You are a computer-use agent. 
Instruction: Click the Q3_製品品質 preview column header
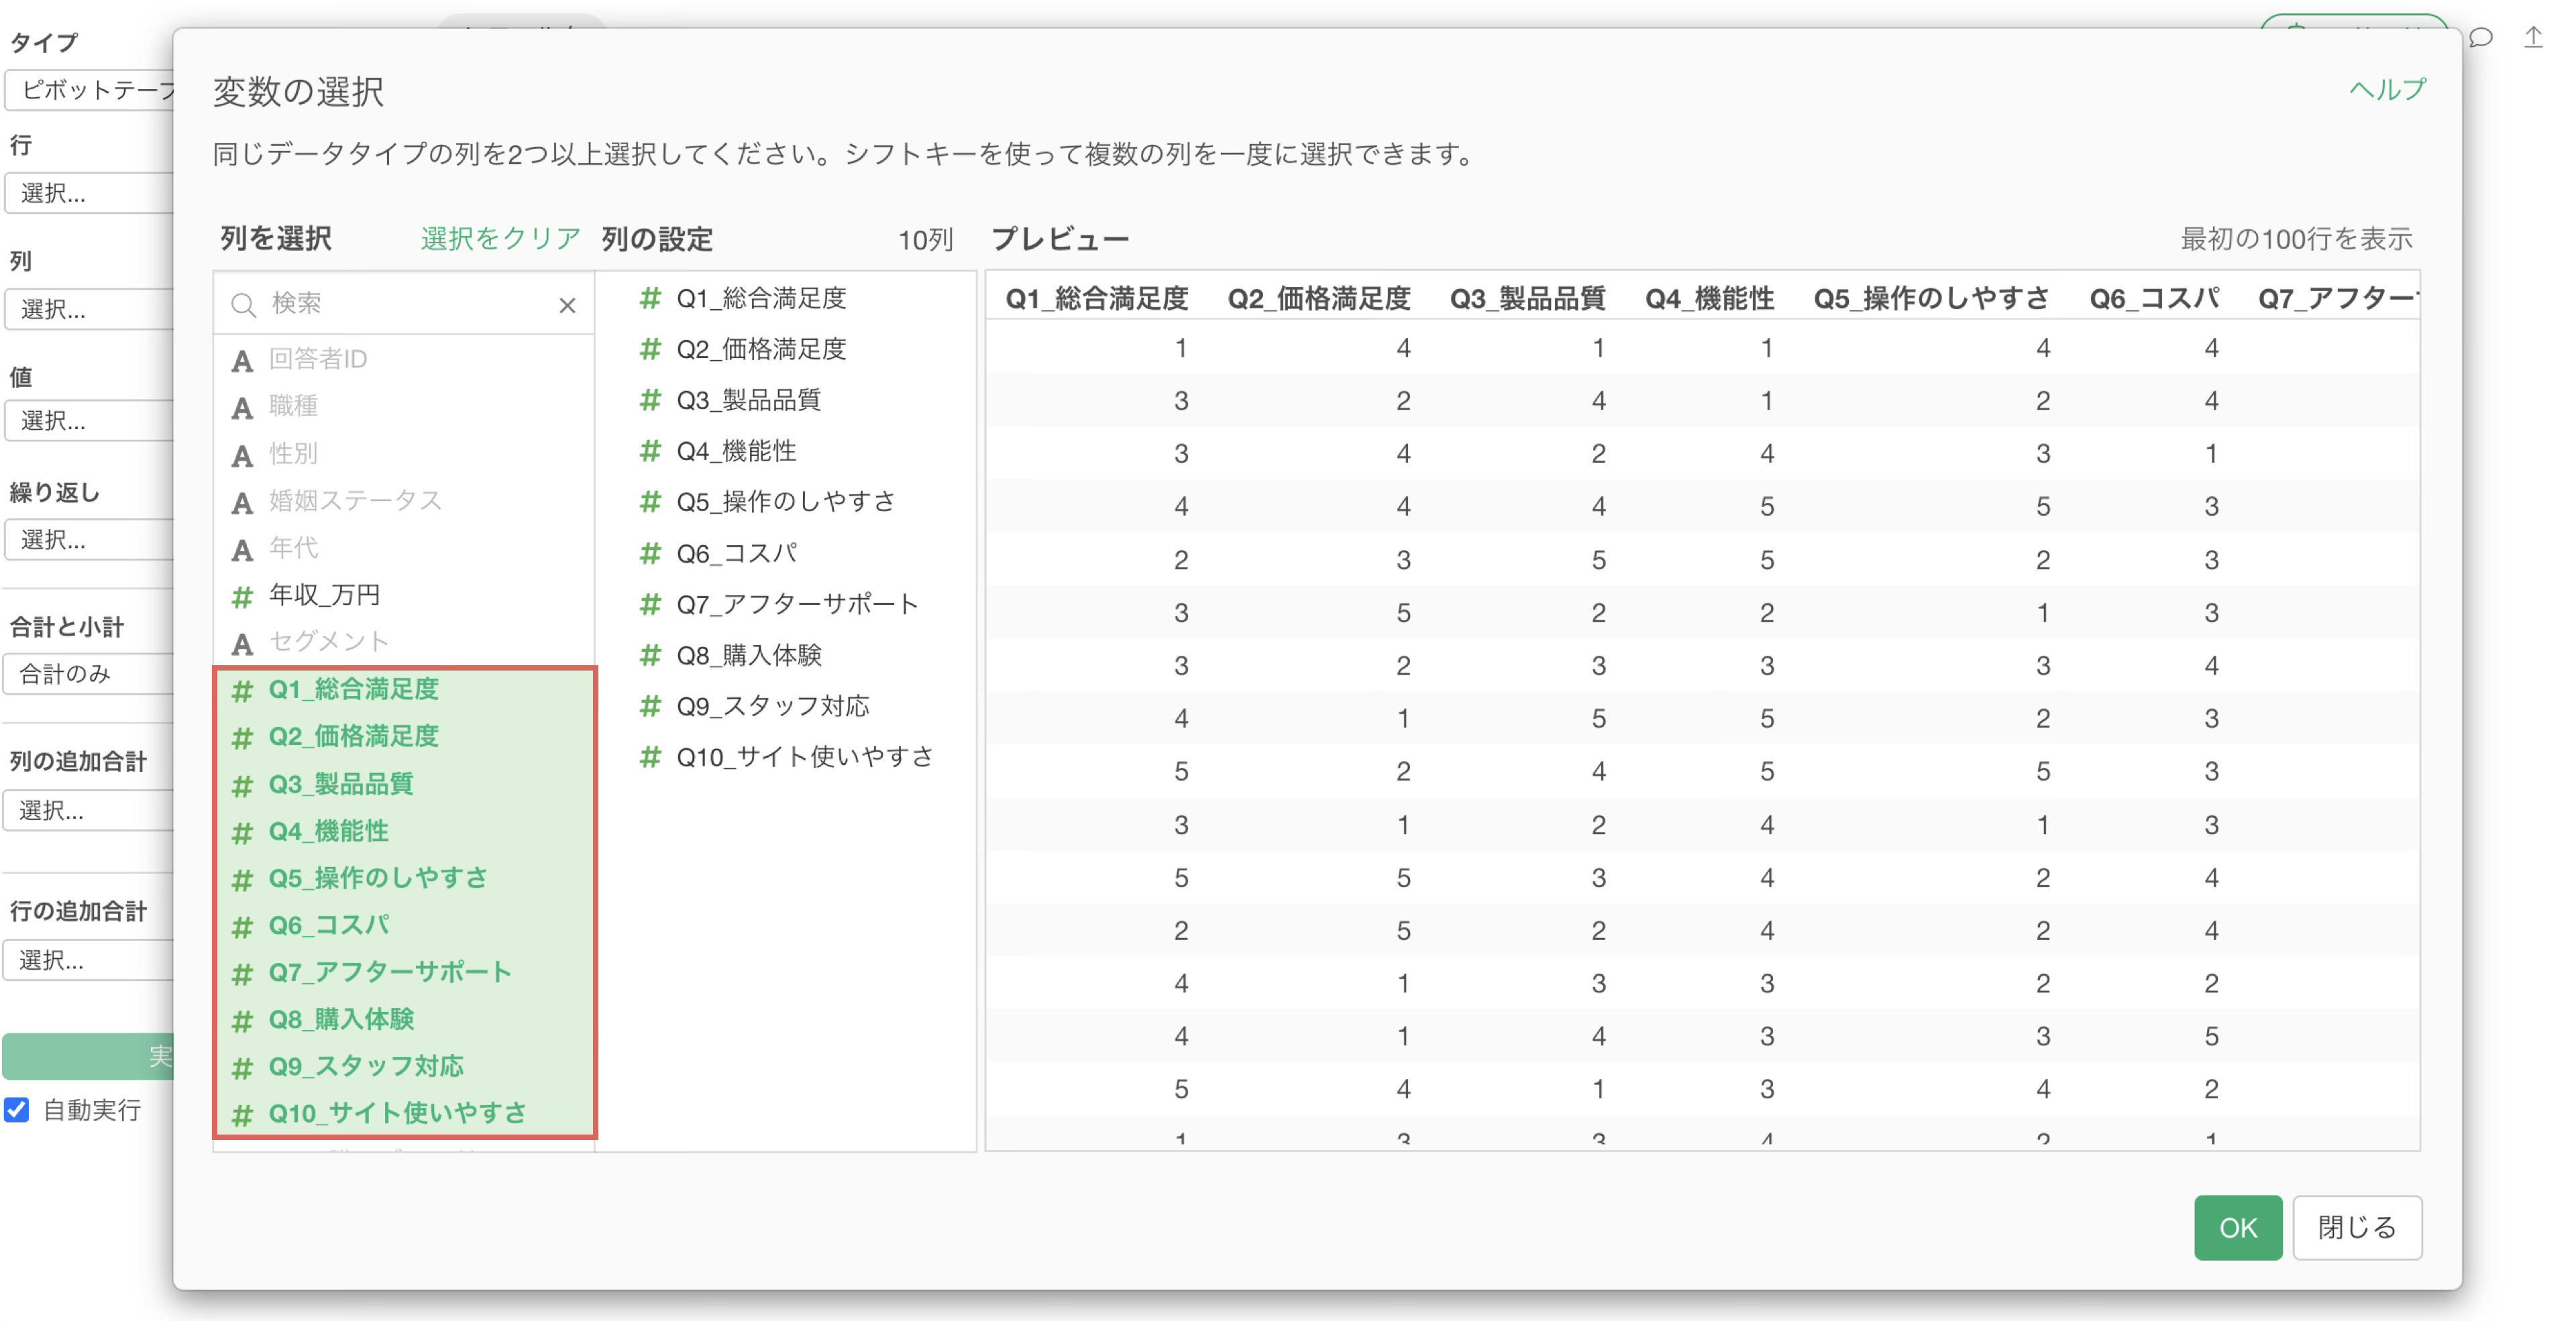click(1528, 298)
